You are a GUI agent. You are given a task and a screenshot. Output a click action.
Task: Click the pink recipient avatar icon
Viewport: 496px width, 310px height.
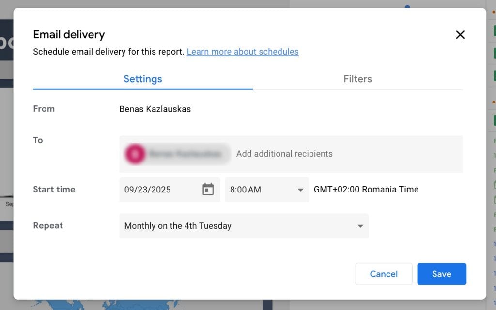(x=135, y=154)
